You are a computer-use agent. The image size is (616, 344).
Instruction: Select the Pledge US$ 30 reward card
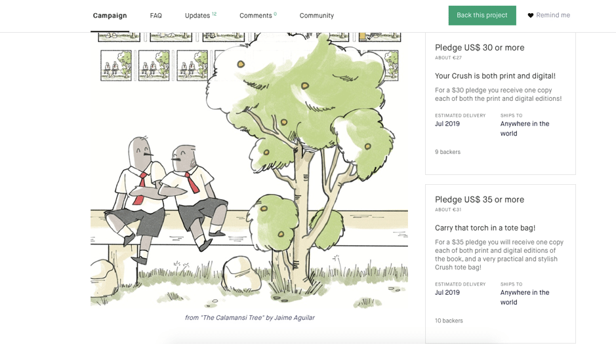(x=500, y=104)
